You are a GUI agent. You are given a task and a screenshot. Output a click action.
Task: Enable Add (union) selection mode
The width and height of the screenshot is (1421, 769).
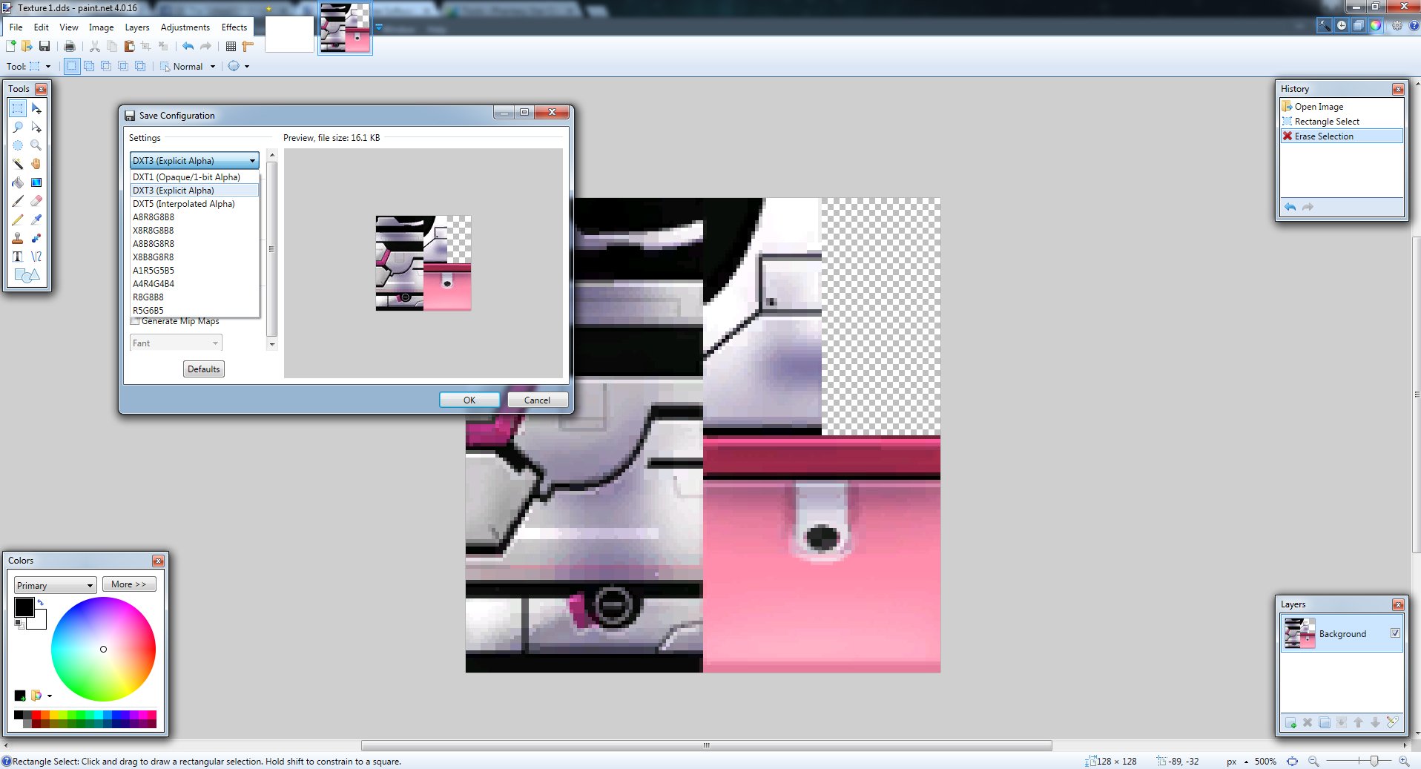(x=89, y=66)
